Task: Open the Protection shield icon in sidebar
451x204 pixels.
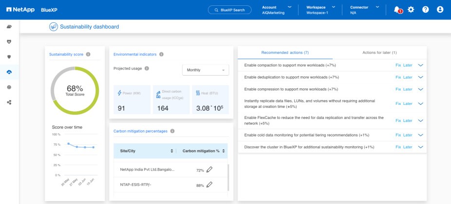Action: coord(9,57)
